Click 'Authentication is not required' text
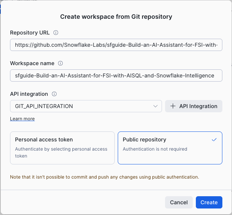The height and width of the screenshot is (215, 232). (155, 149)
